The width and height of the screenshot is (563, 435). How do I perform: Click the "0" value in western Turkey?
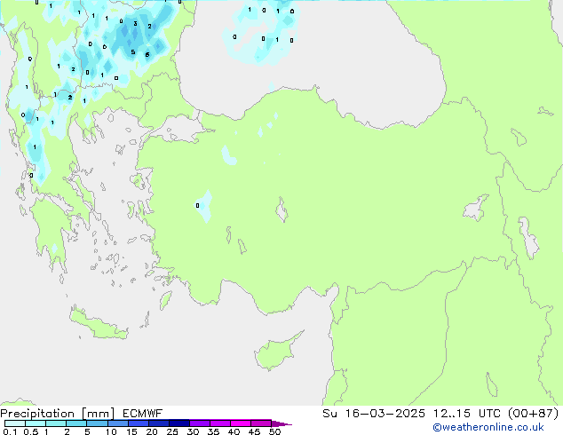pyautogui.click(x=197, y=206)
